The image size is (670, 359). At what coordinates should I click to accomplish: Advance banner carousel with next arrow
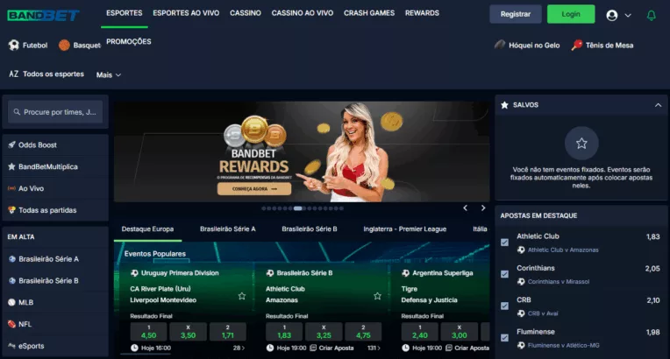482,208
